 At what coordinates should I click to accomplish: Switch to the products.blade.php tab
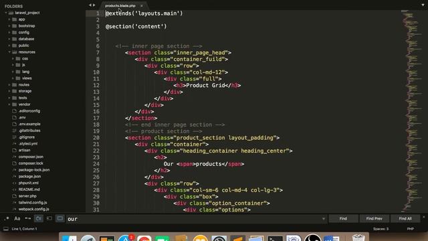pos(120,6)
